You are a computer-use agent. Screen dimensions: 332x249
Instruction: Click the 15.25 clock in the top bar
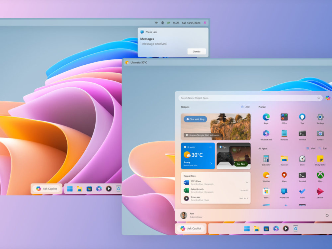[x=176, y=23]
